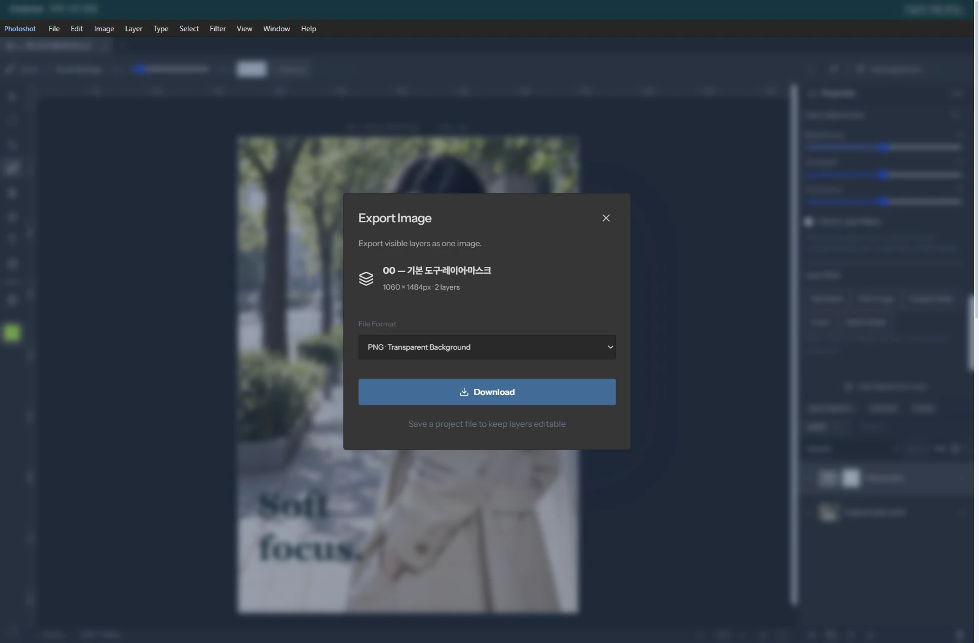Viewport: 979px width, 643px height.
Task: Open the File Format dropdown
Action: [487, 347]
